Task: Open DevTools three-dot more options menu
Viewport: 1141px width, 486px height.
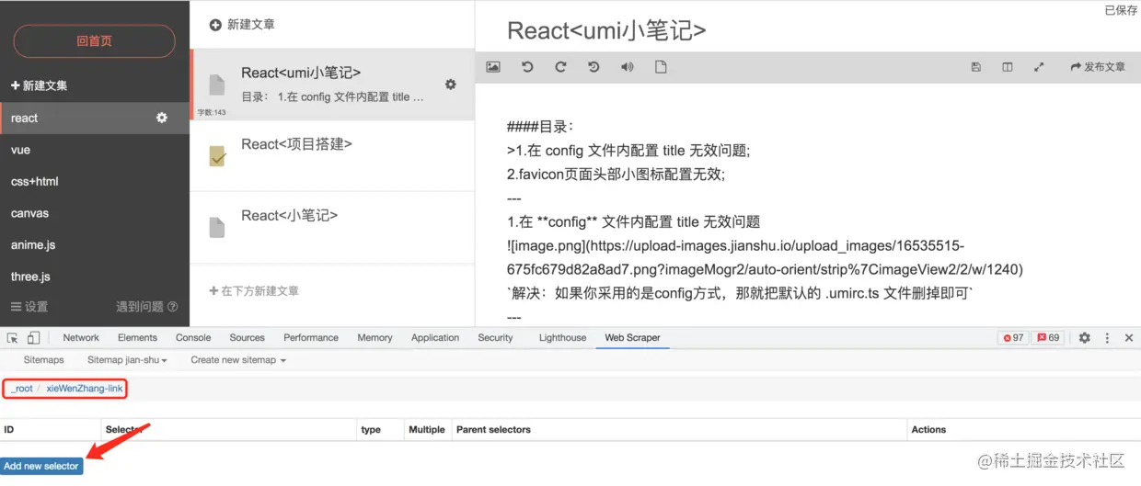Action: point(1107,337)
